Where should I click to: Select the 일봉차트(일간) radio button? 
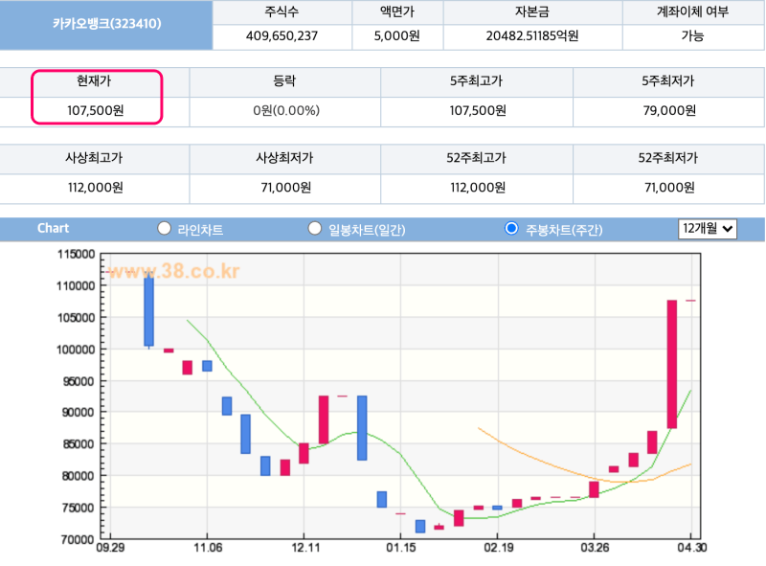315,228
